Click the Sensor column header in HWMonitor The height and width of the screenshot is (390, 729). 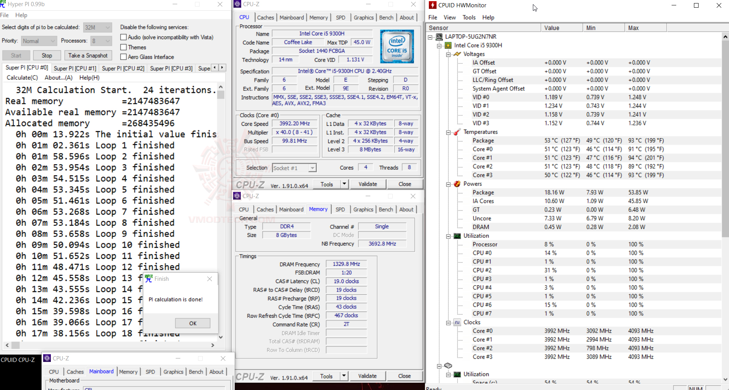coord(484,28)
